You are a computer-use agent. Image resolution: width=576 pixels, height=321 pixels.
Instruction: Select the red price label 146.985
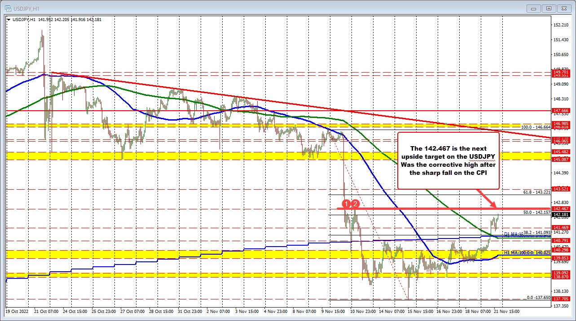click(562, 123)
